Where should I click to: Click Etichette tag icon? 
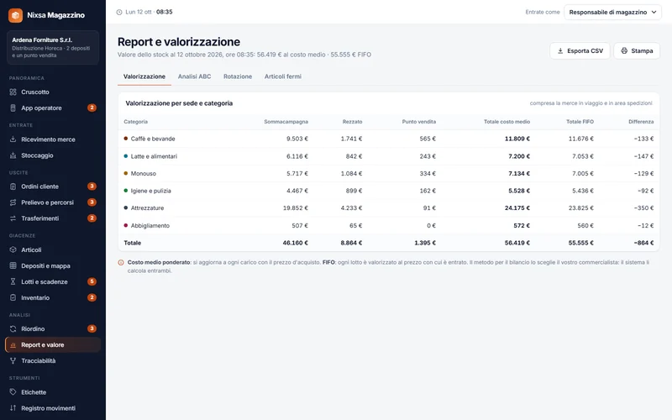13,392
